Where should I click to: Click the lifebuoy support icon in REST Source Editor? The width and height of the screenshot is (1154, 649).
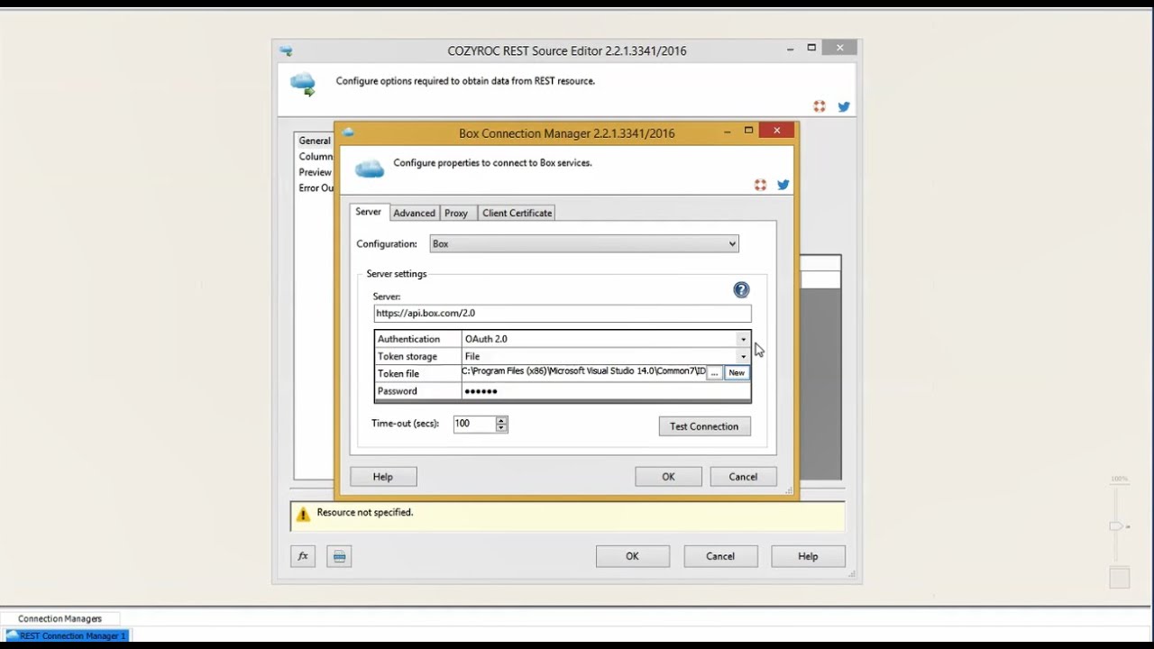[820, 106]
